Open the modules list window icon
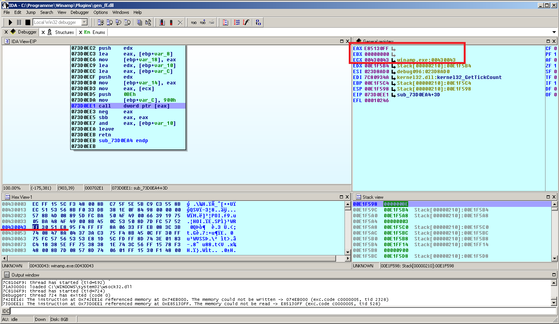 [148, 22]
